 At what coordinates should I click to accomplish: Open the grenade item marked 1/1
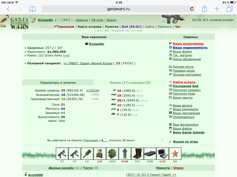tap(87, 153)
